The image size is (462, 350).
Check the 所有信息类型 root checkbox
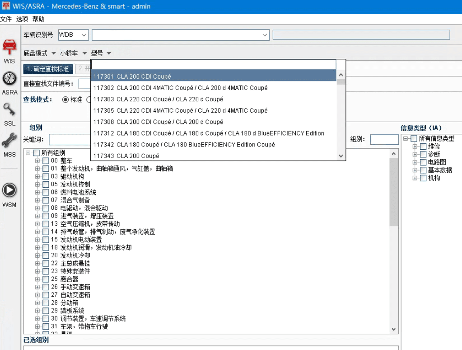click(414, 139)
